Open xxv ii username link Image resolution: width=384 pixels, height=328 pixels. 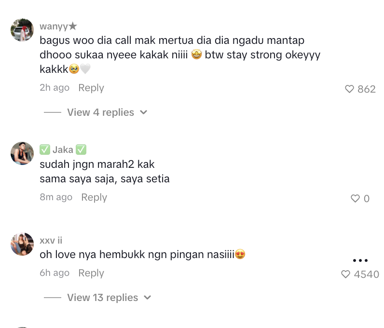click(x=51, y=240)
